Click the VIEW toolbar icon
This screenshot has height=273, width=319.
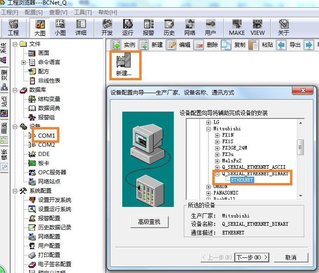pyautogui.click(x=257, y=28)
